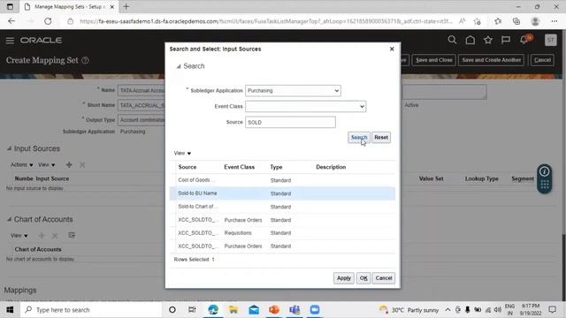The image size is (566, 318).
Task: Open notifications bell icon
Action: coord(524,40)
